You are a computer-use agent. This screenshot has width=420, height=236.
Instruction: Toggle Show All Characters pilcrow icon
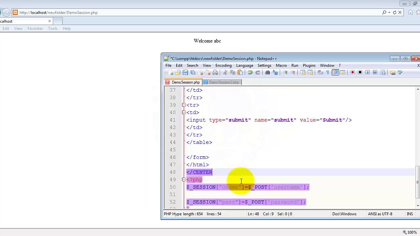[327, 72]
